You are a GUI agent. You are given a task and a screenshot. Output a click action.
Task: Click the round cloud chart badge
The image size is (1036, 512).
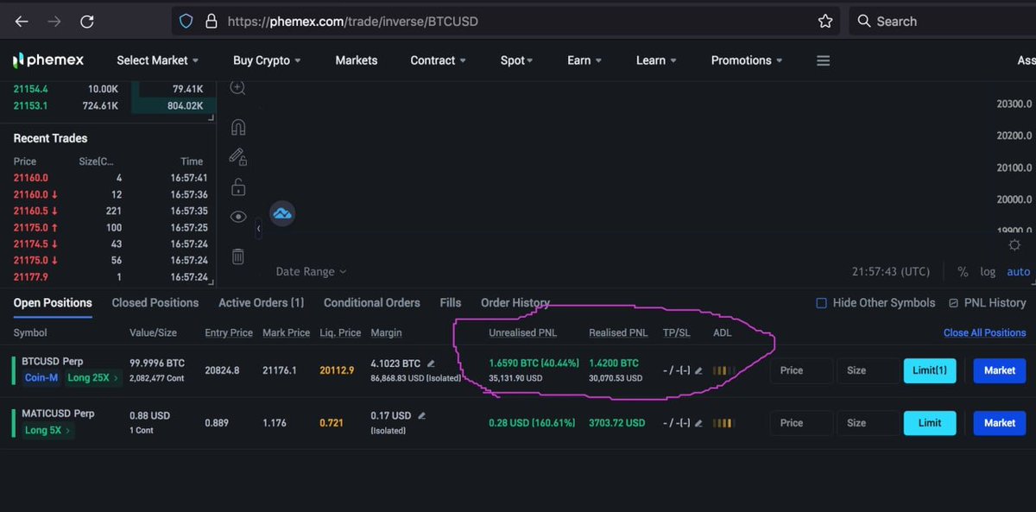(x=282, y=213)
